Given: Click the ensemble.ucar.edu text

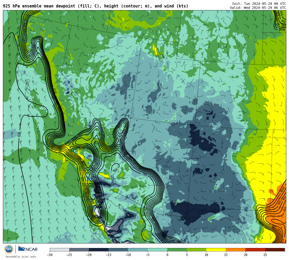Looking at the screenshot, I should 21,257.
